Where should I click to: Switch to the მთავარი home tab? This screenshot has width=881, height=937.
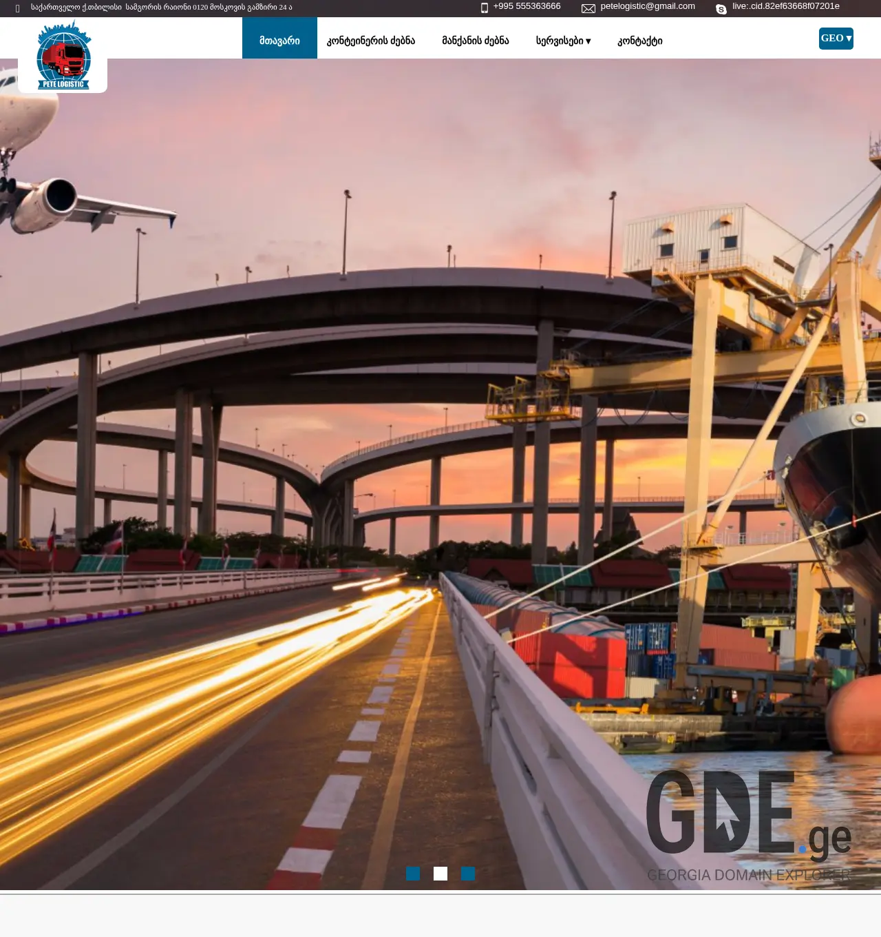pyautogui.click(x=279, y=40)
